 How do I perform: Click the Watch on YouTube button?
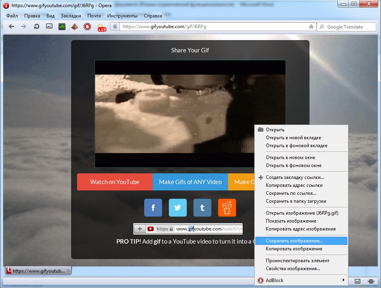[x=115, y=182]
